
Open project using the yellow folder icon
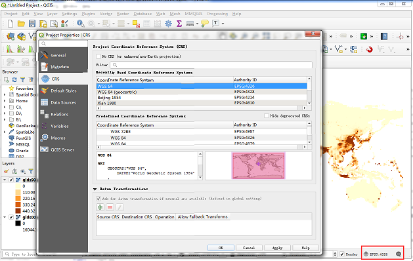coord(21,24)
